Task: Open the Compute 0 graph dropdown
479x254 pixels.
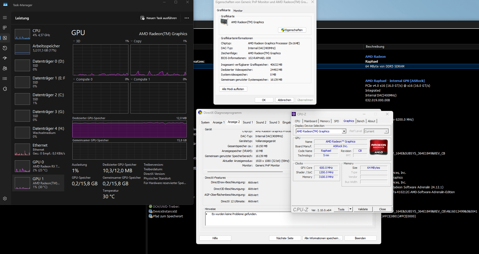Action: pos(74,79)
